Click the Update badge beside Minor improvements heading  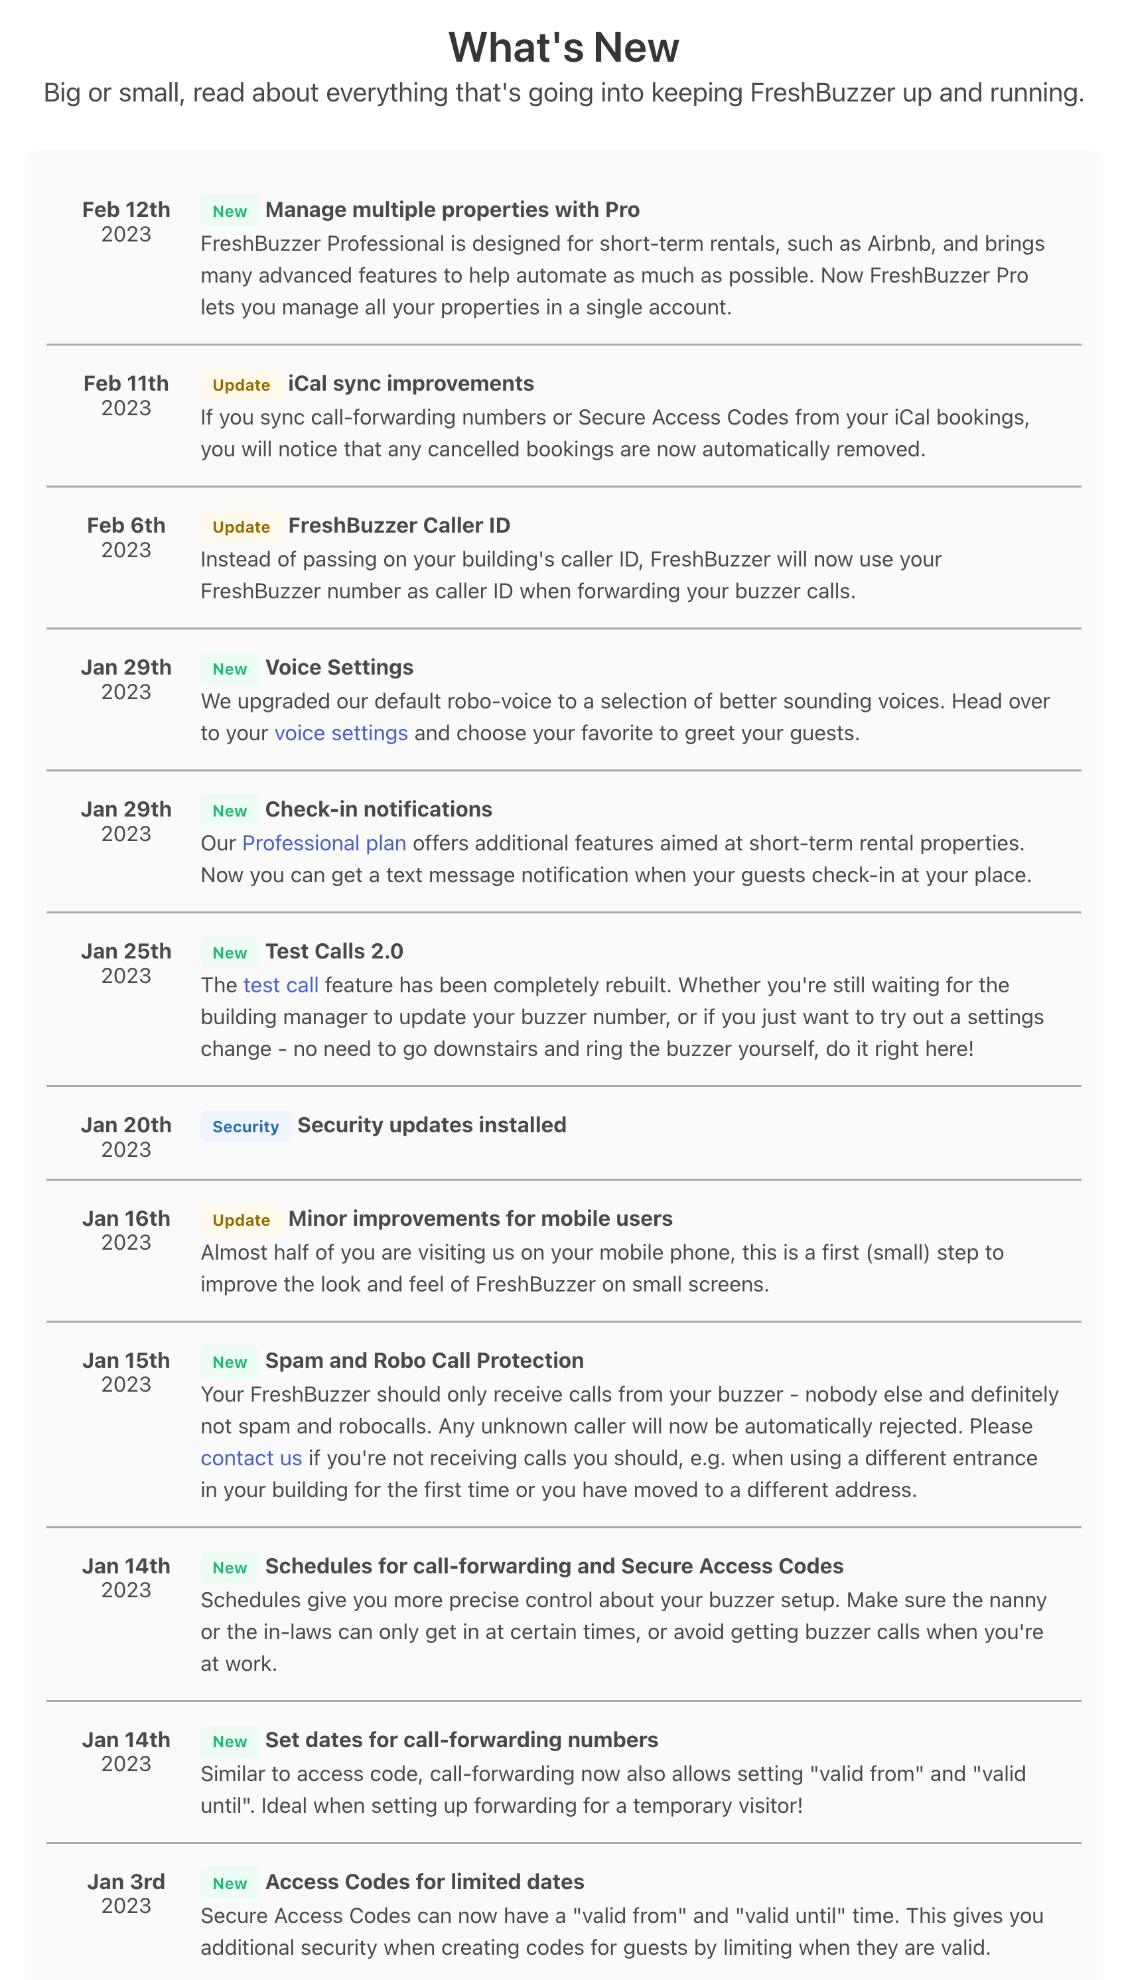[x=241, y=1220]
